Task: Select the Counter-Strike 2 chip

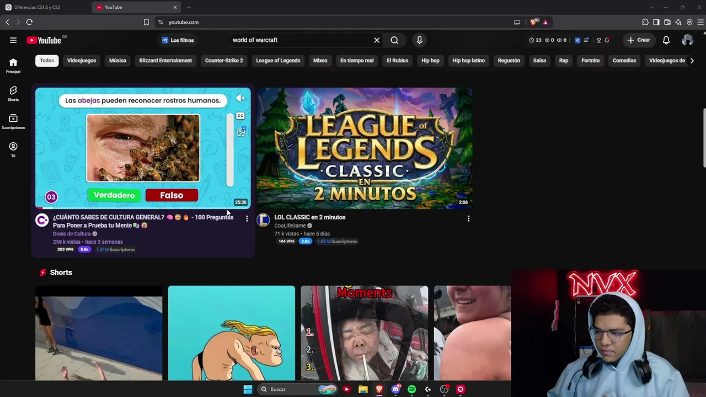Action: [x=224, y=61]
